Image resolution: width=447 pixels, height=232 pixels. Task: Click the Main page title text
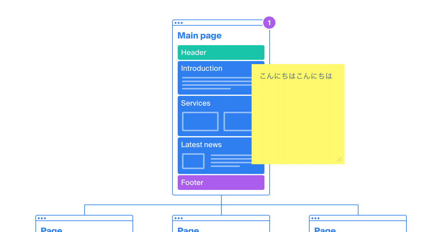(199, 36)
